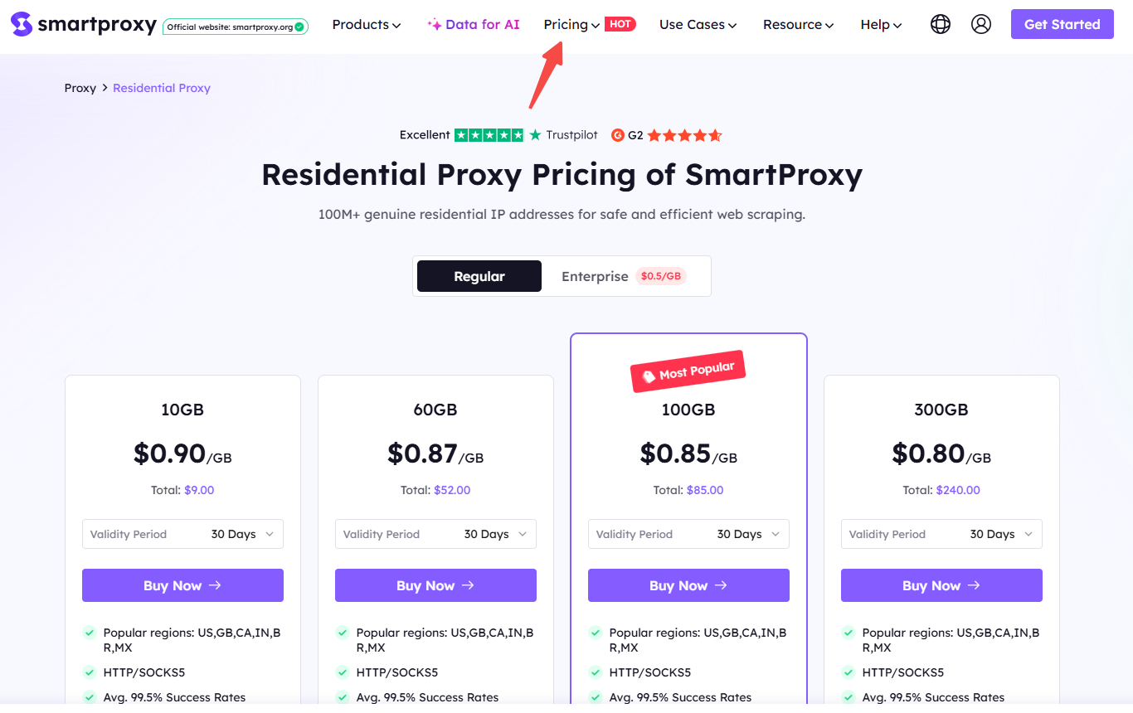Open the 100GB plan Validity Period dropdown

[688, 534]
